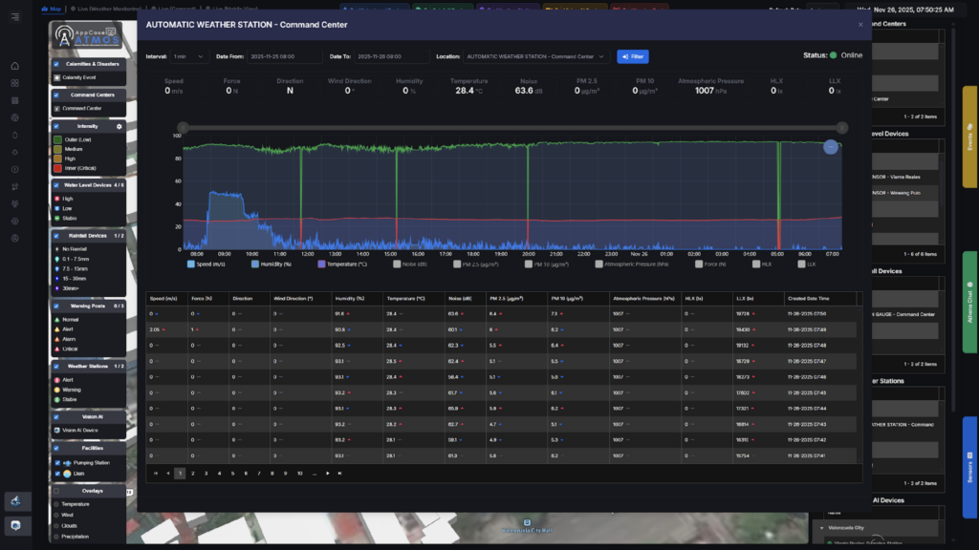Go to the next table page
Viewport: 979px width, 550px height.
327,474
